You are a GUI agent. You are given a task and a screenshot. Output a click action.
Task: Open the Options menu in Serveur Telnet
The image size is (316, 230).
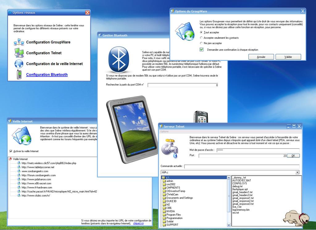(x=164, y=132)
